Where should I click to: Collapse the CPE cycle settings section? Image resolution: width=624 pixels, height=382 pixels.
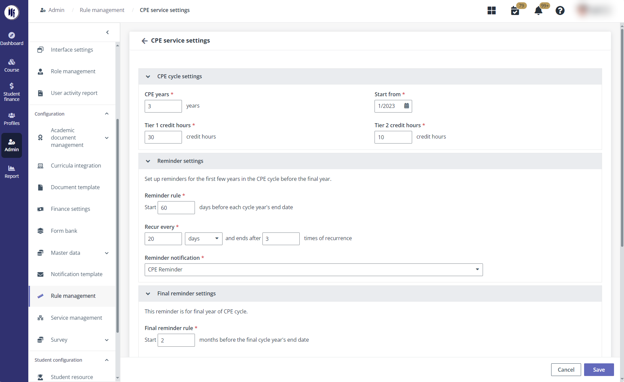[x=148, y=77]
